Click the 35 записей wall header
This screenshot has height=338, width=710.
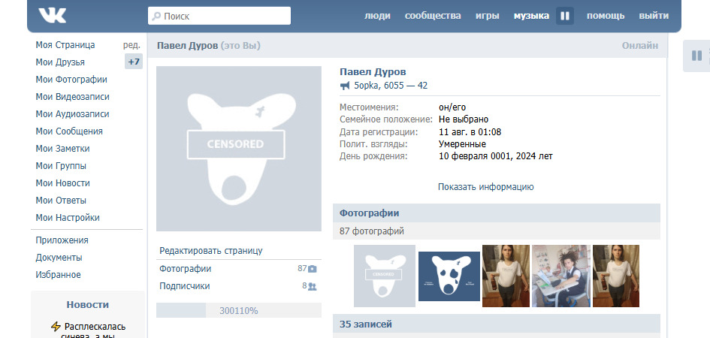point(497,324)
